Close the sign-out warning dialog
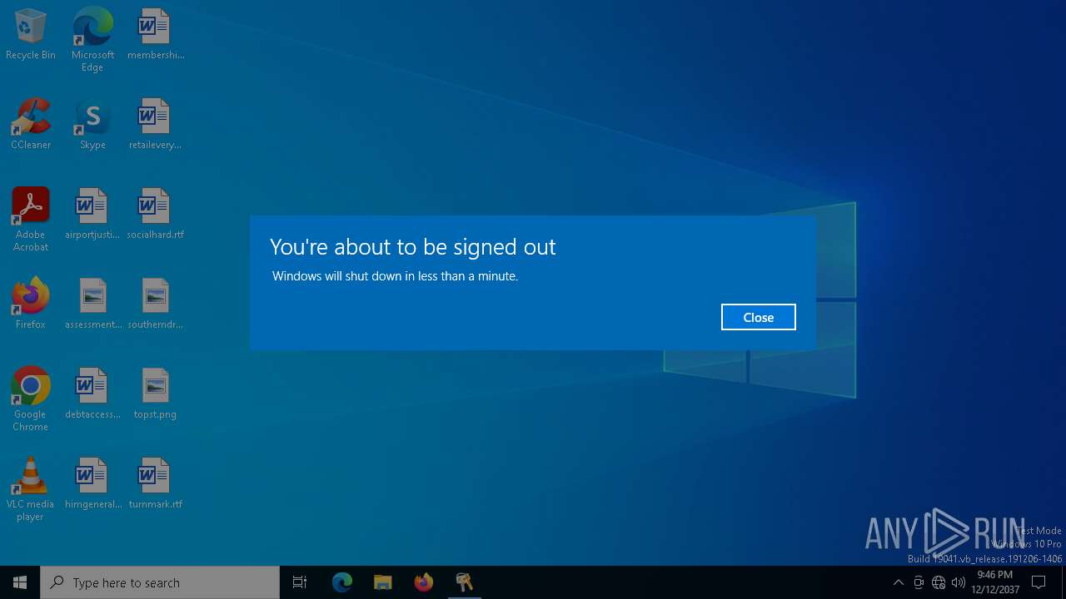Screen dimensions: 1066x599 click(x=758, y=317)
